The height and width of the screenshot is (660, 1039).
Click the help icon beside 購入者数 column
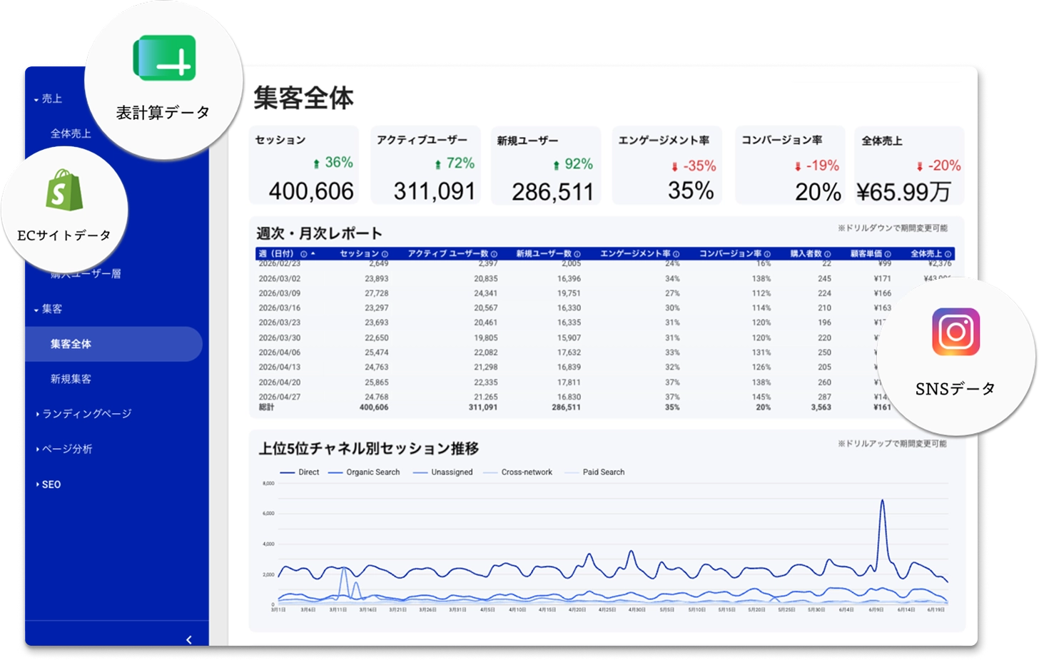[827, 254]
